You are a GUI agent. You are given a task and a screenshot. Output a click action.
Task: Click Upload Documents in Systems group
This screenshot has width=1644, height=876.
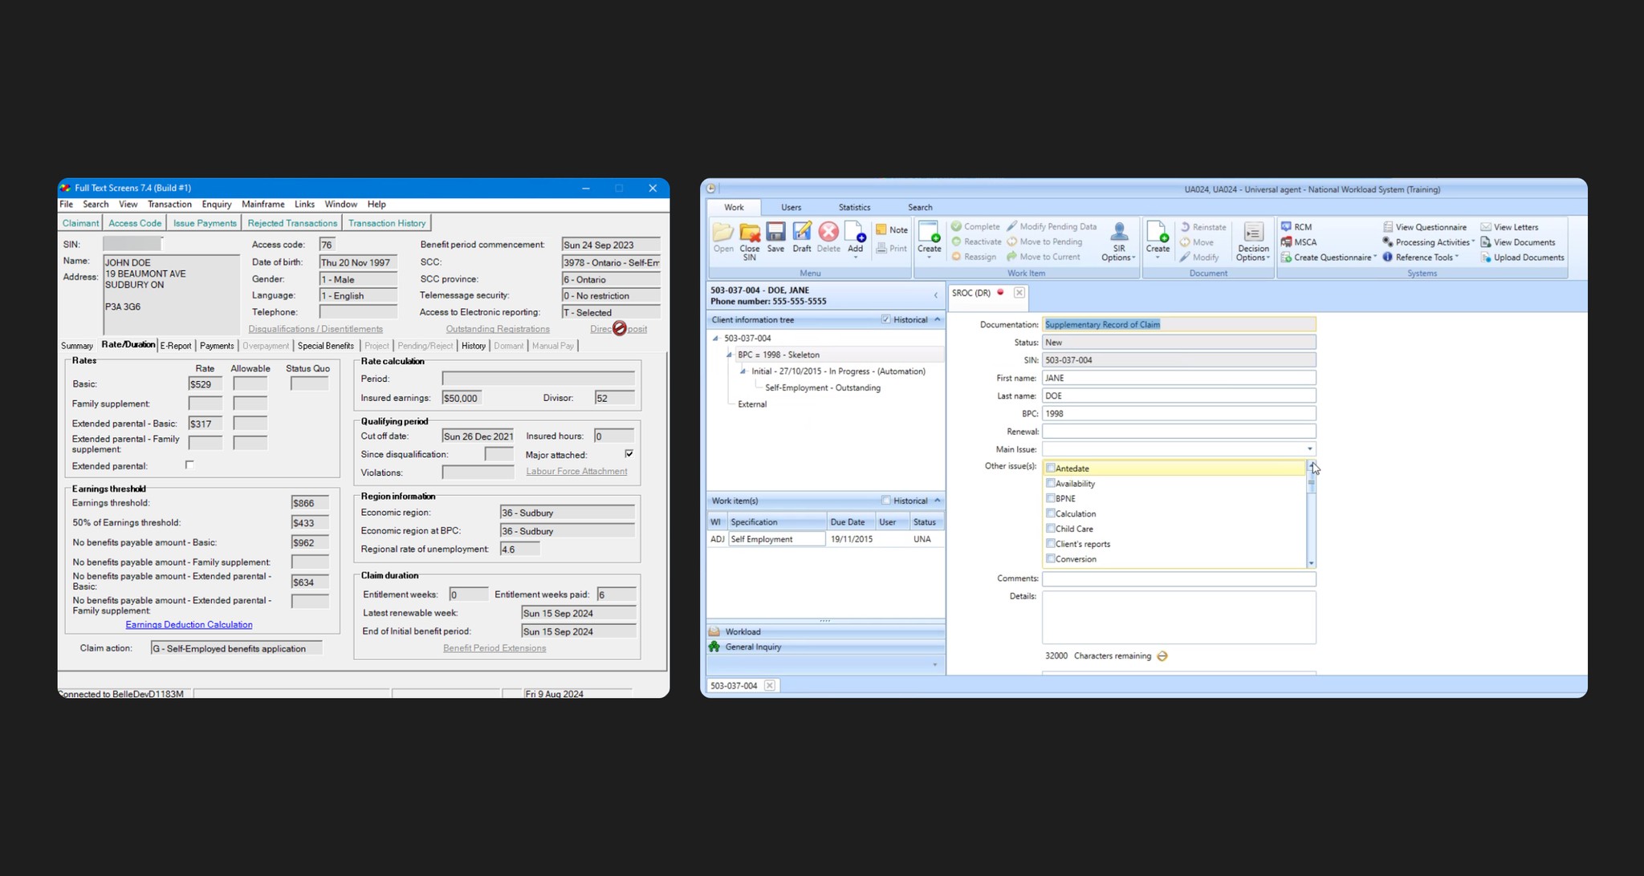coord(1522,258)
